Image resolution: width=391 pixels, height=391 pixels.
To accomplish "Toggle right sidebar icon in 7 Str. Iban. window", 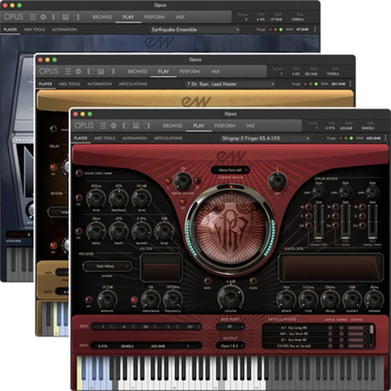I will [x=112, y=71].
